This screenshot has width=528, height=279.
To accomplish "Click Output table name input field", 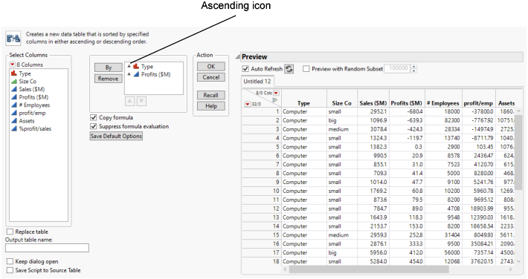I will [47, 248].
